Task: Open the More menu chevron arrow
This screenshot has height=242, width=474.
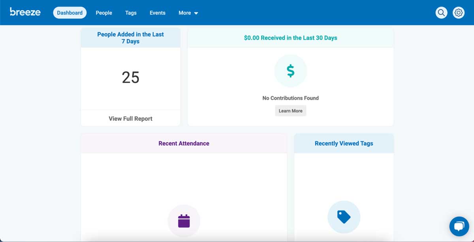Action: (x=196, y=13)
